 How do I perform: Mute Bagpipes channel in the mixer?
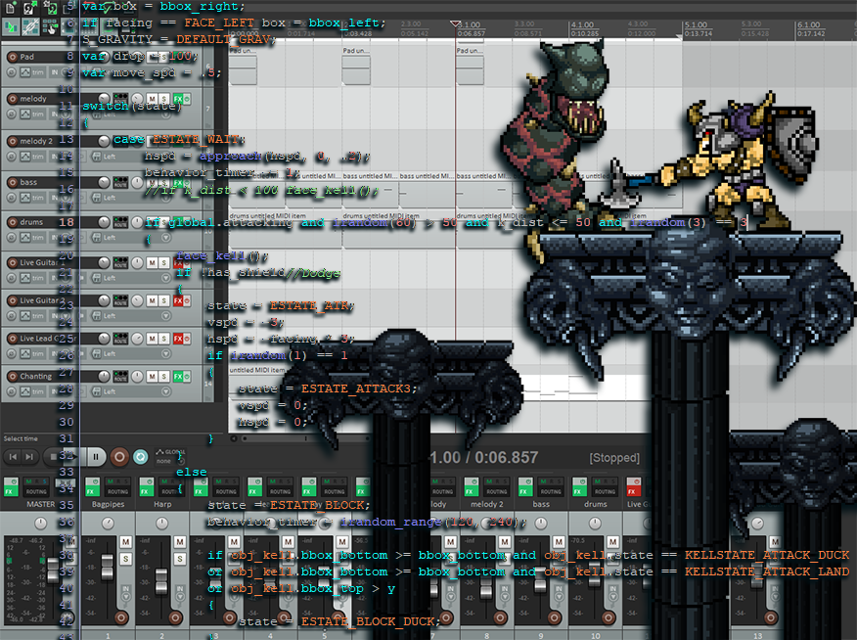click(x=125, y=541)
